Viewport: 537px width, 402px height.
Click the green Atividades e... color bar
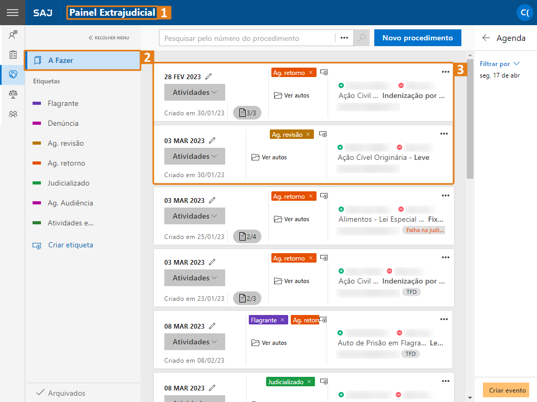click(37, 223)
